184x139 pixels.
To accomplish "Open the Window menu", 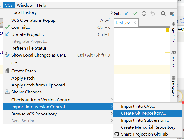I will coord(25,5).
